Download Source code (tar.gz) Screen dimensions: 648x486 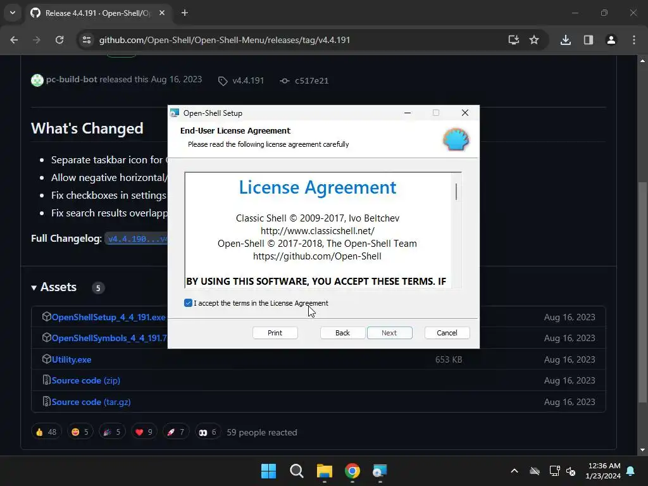91,402
